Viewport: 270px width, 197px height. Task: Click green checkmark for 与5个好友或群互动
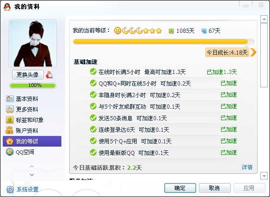click(x=93, y=106)
